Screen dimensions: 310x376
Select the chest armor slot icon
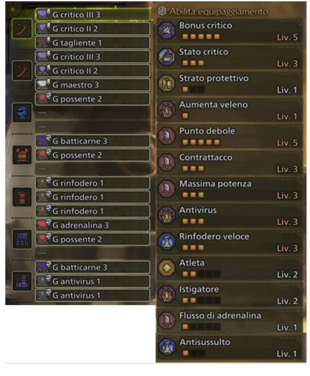pyautogui.click(x=22, y=155)
